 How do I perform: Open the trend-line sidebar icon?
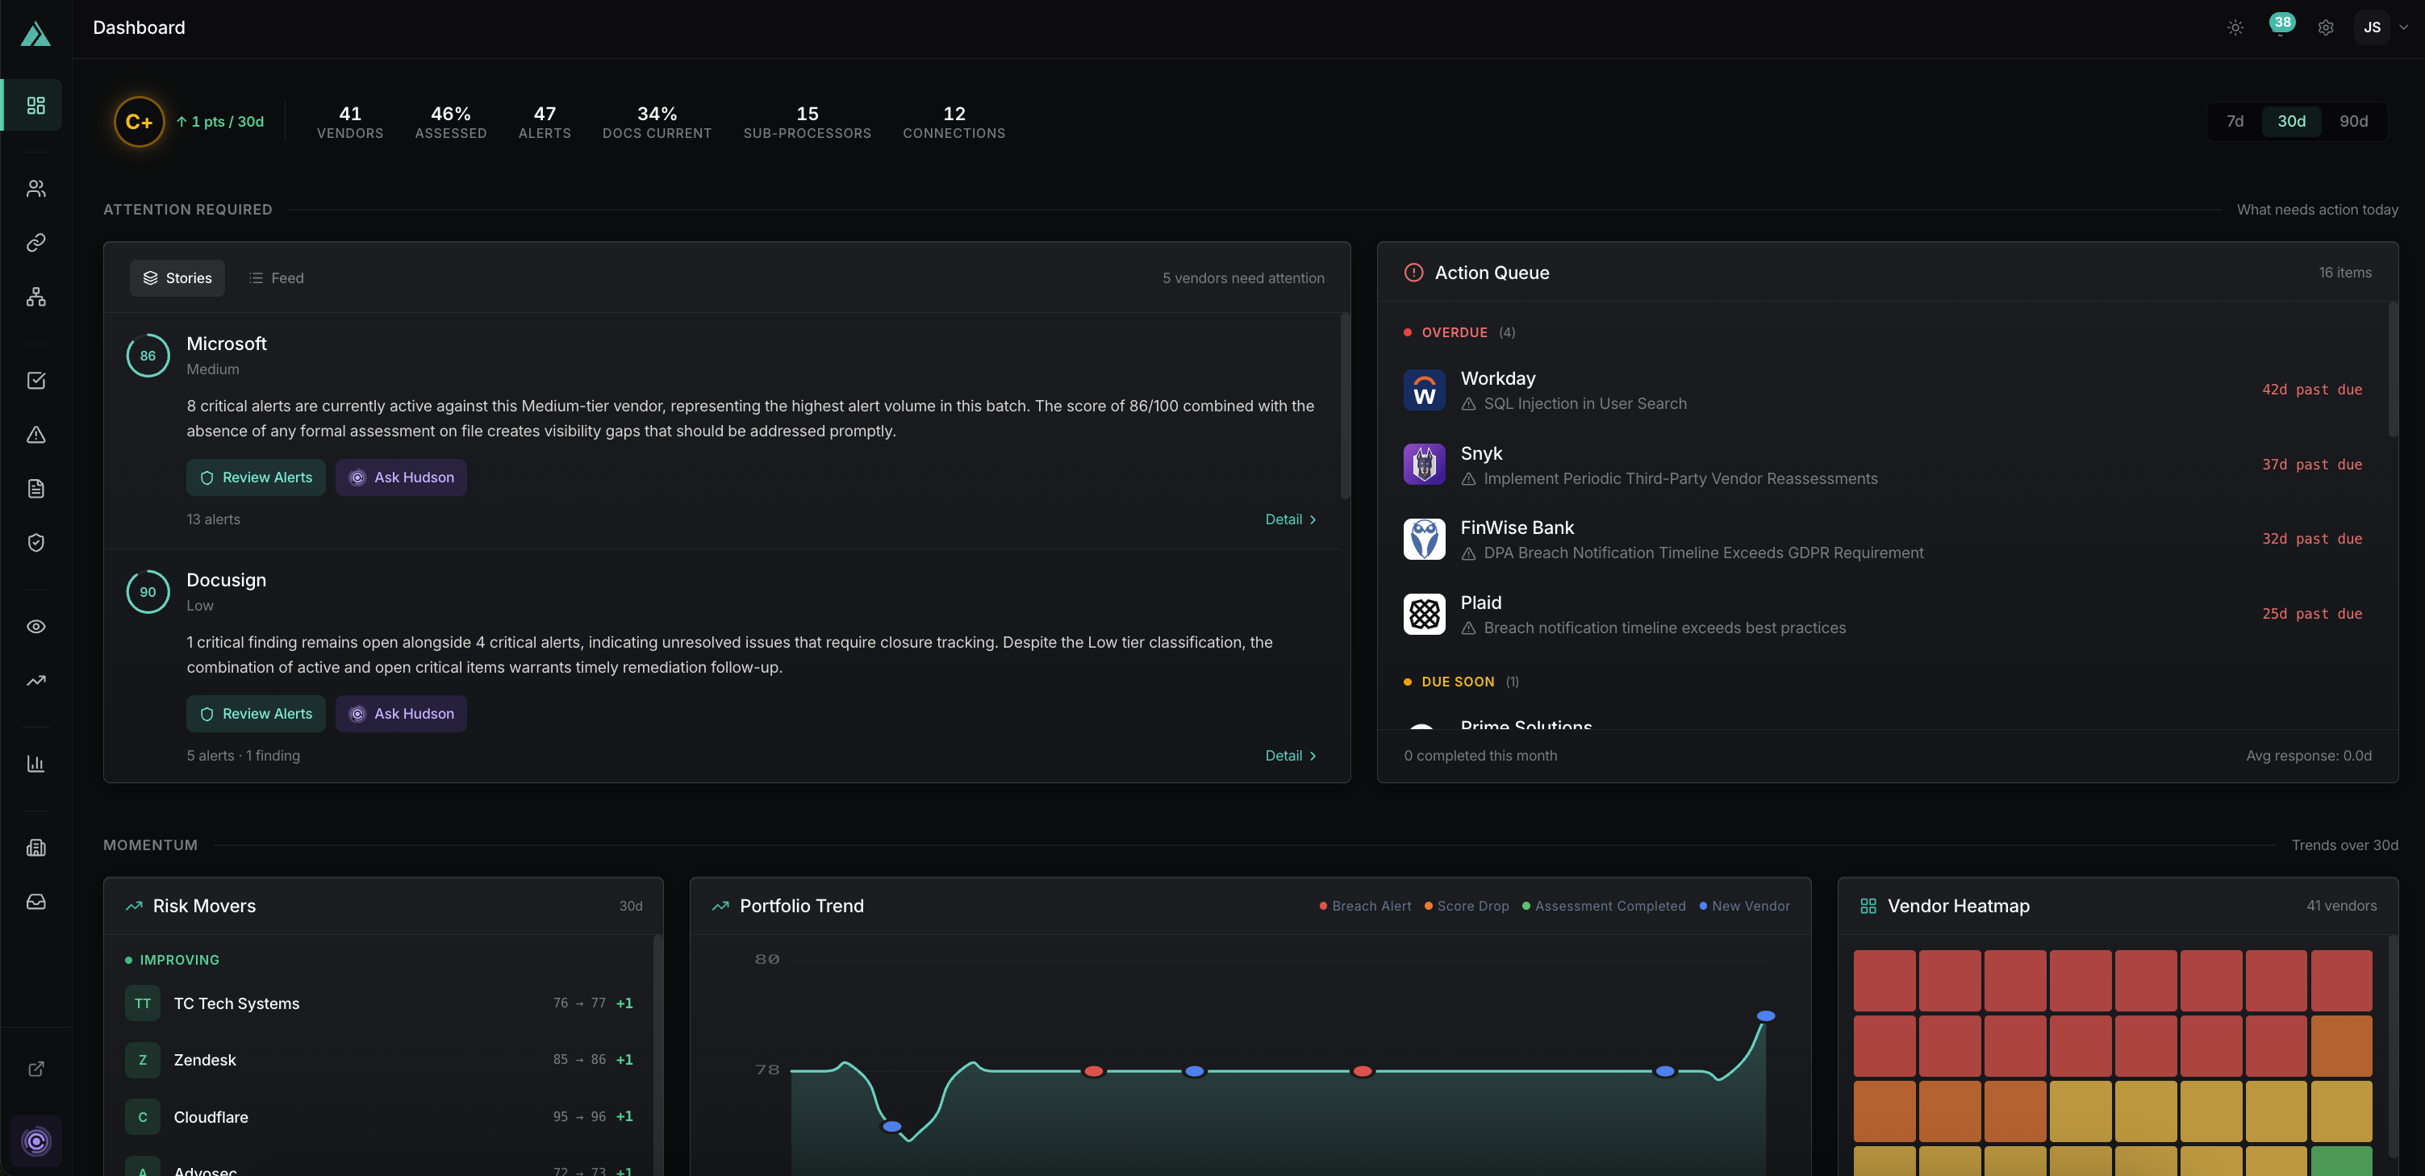tap(35, 681)
